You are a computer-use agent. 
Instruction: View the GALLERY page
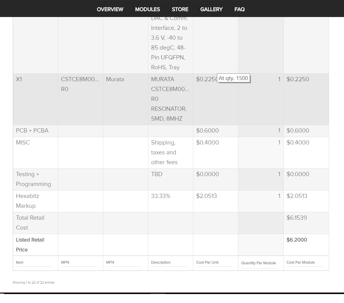211,9
